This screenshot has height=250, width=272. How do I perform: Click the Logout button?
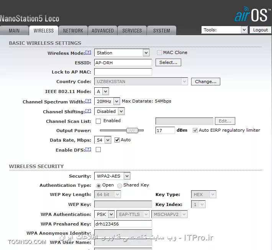pos(260,30)
